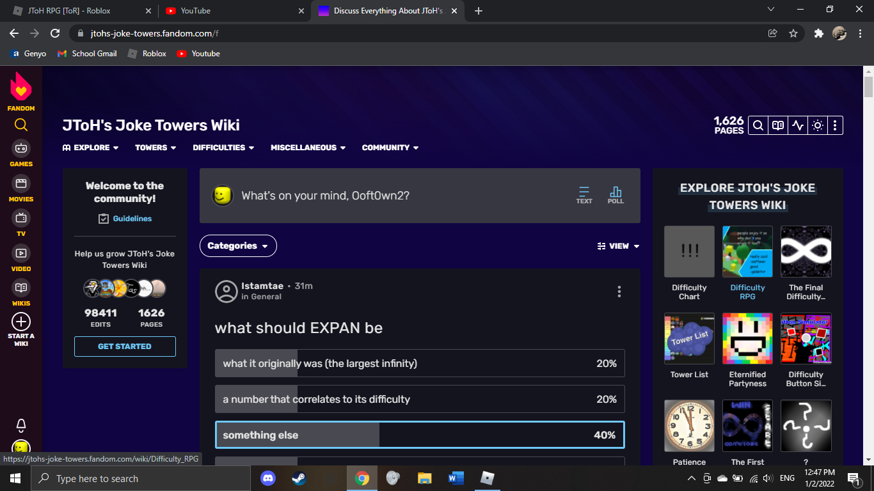Expand the Community menu

390,148
